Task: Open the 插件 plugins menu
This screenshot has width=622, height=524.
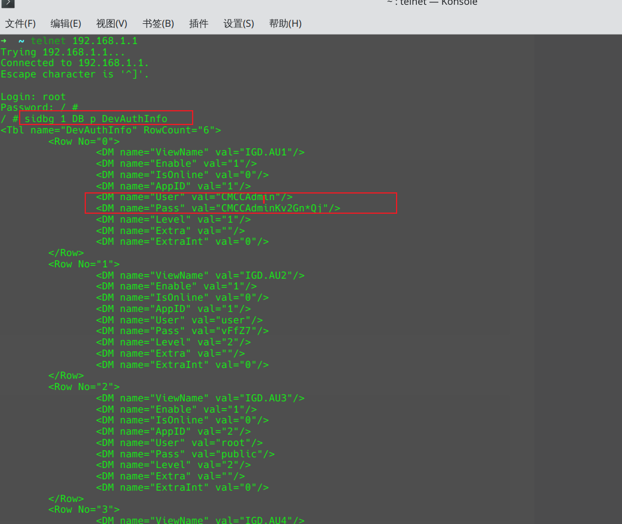Action: click(199, 24)
